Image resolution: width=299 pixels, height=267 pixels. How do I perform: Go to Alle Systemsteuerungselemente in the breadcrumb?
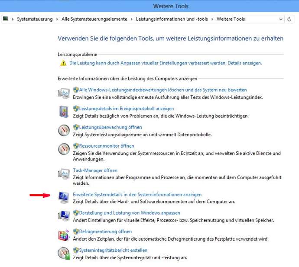pyautogui.click(x=94, y=19)
